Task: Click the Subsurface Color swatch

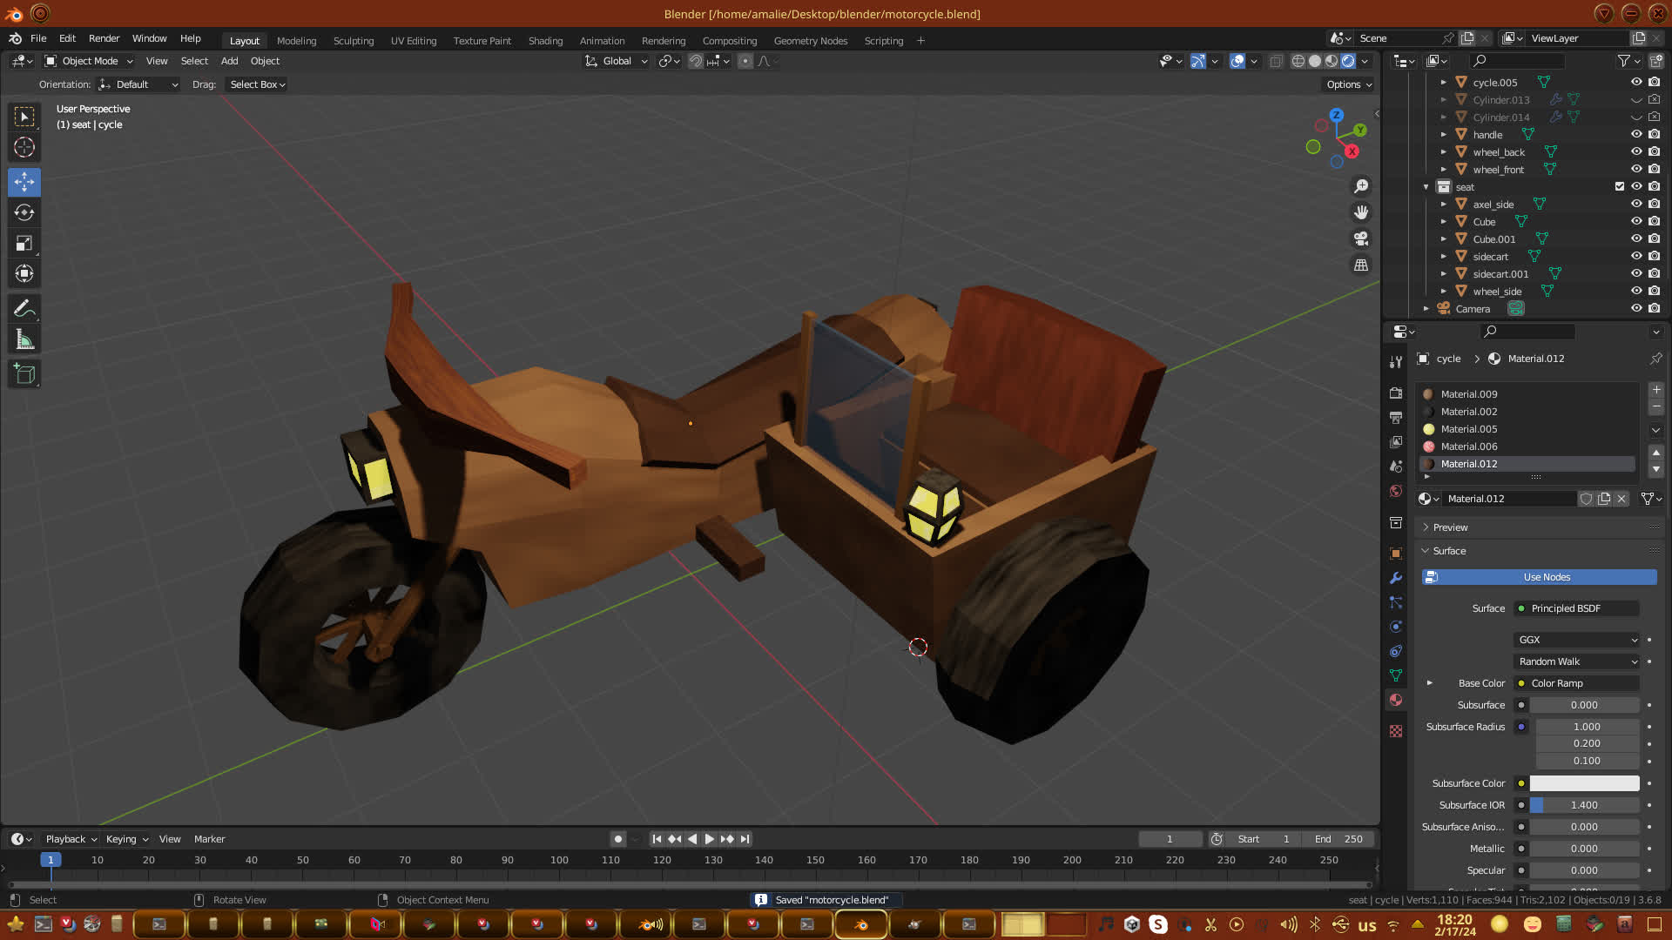Action: point(1584,783)
